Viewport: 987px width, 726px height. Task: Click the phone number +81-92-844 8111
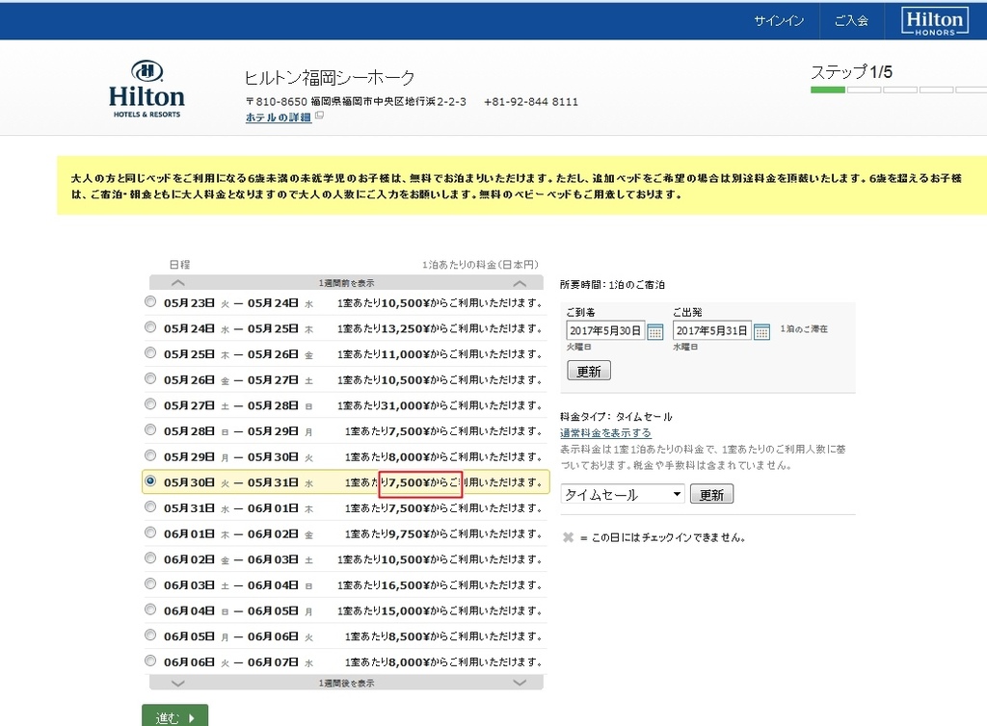coord(531,102)
